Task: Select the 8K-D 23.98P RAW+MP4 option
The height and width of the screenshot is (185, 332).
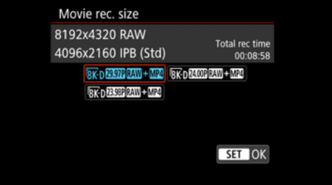Action: pyautogui.click(x=125, y=92)
